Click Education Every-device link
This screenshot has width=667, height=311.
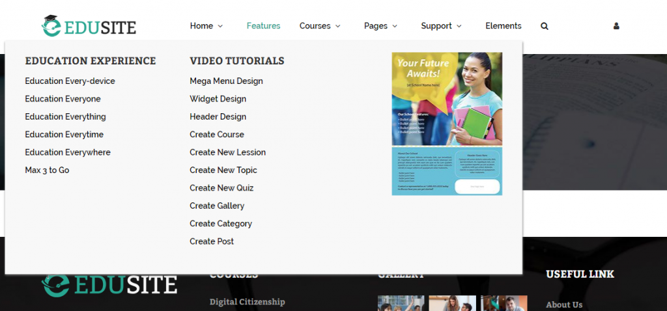(70, 81)
